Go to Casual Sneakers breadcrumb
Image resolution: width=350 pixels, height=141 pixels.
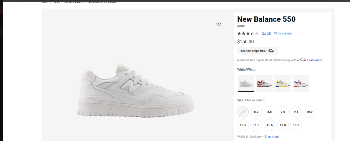pos(73,2)
